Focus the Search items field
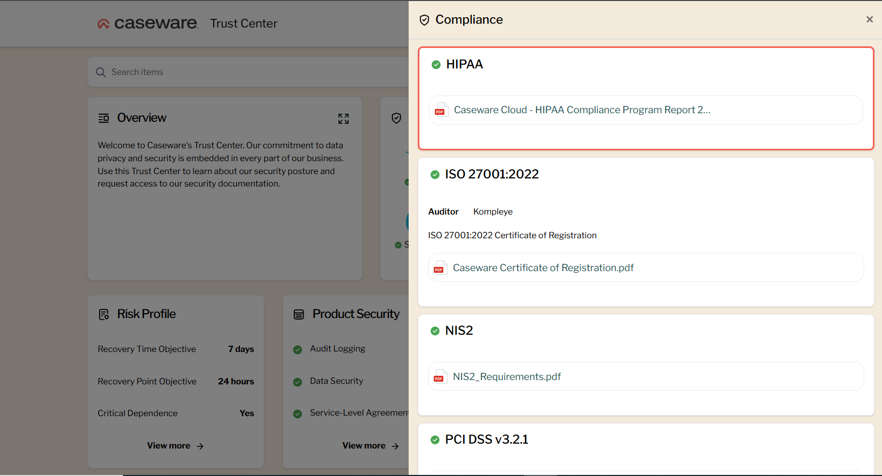The image size is (882, 476). (248, 72)
